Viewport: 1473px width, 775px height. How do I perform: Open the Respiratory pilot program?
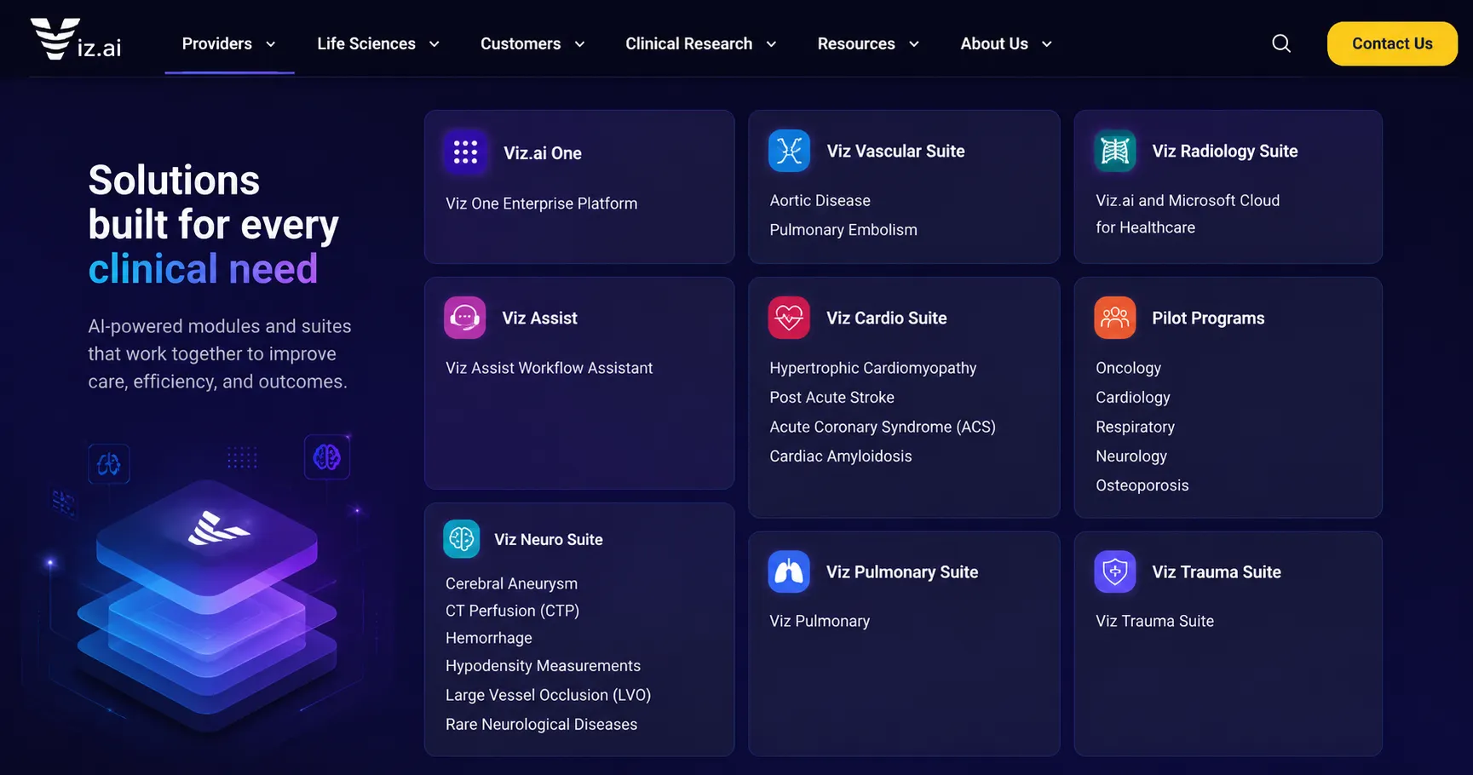(1135, 427)
